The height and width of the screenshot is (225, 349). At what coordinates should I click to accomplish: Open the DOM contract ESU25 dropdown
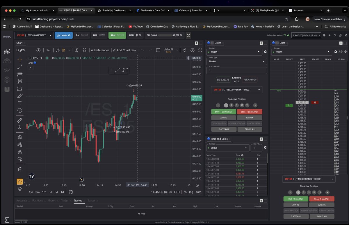[x=302, y=52]
